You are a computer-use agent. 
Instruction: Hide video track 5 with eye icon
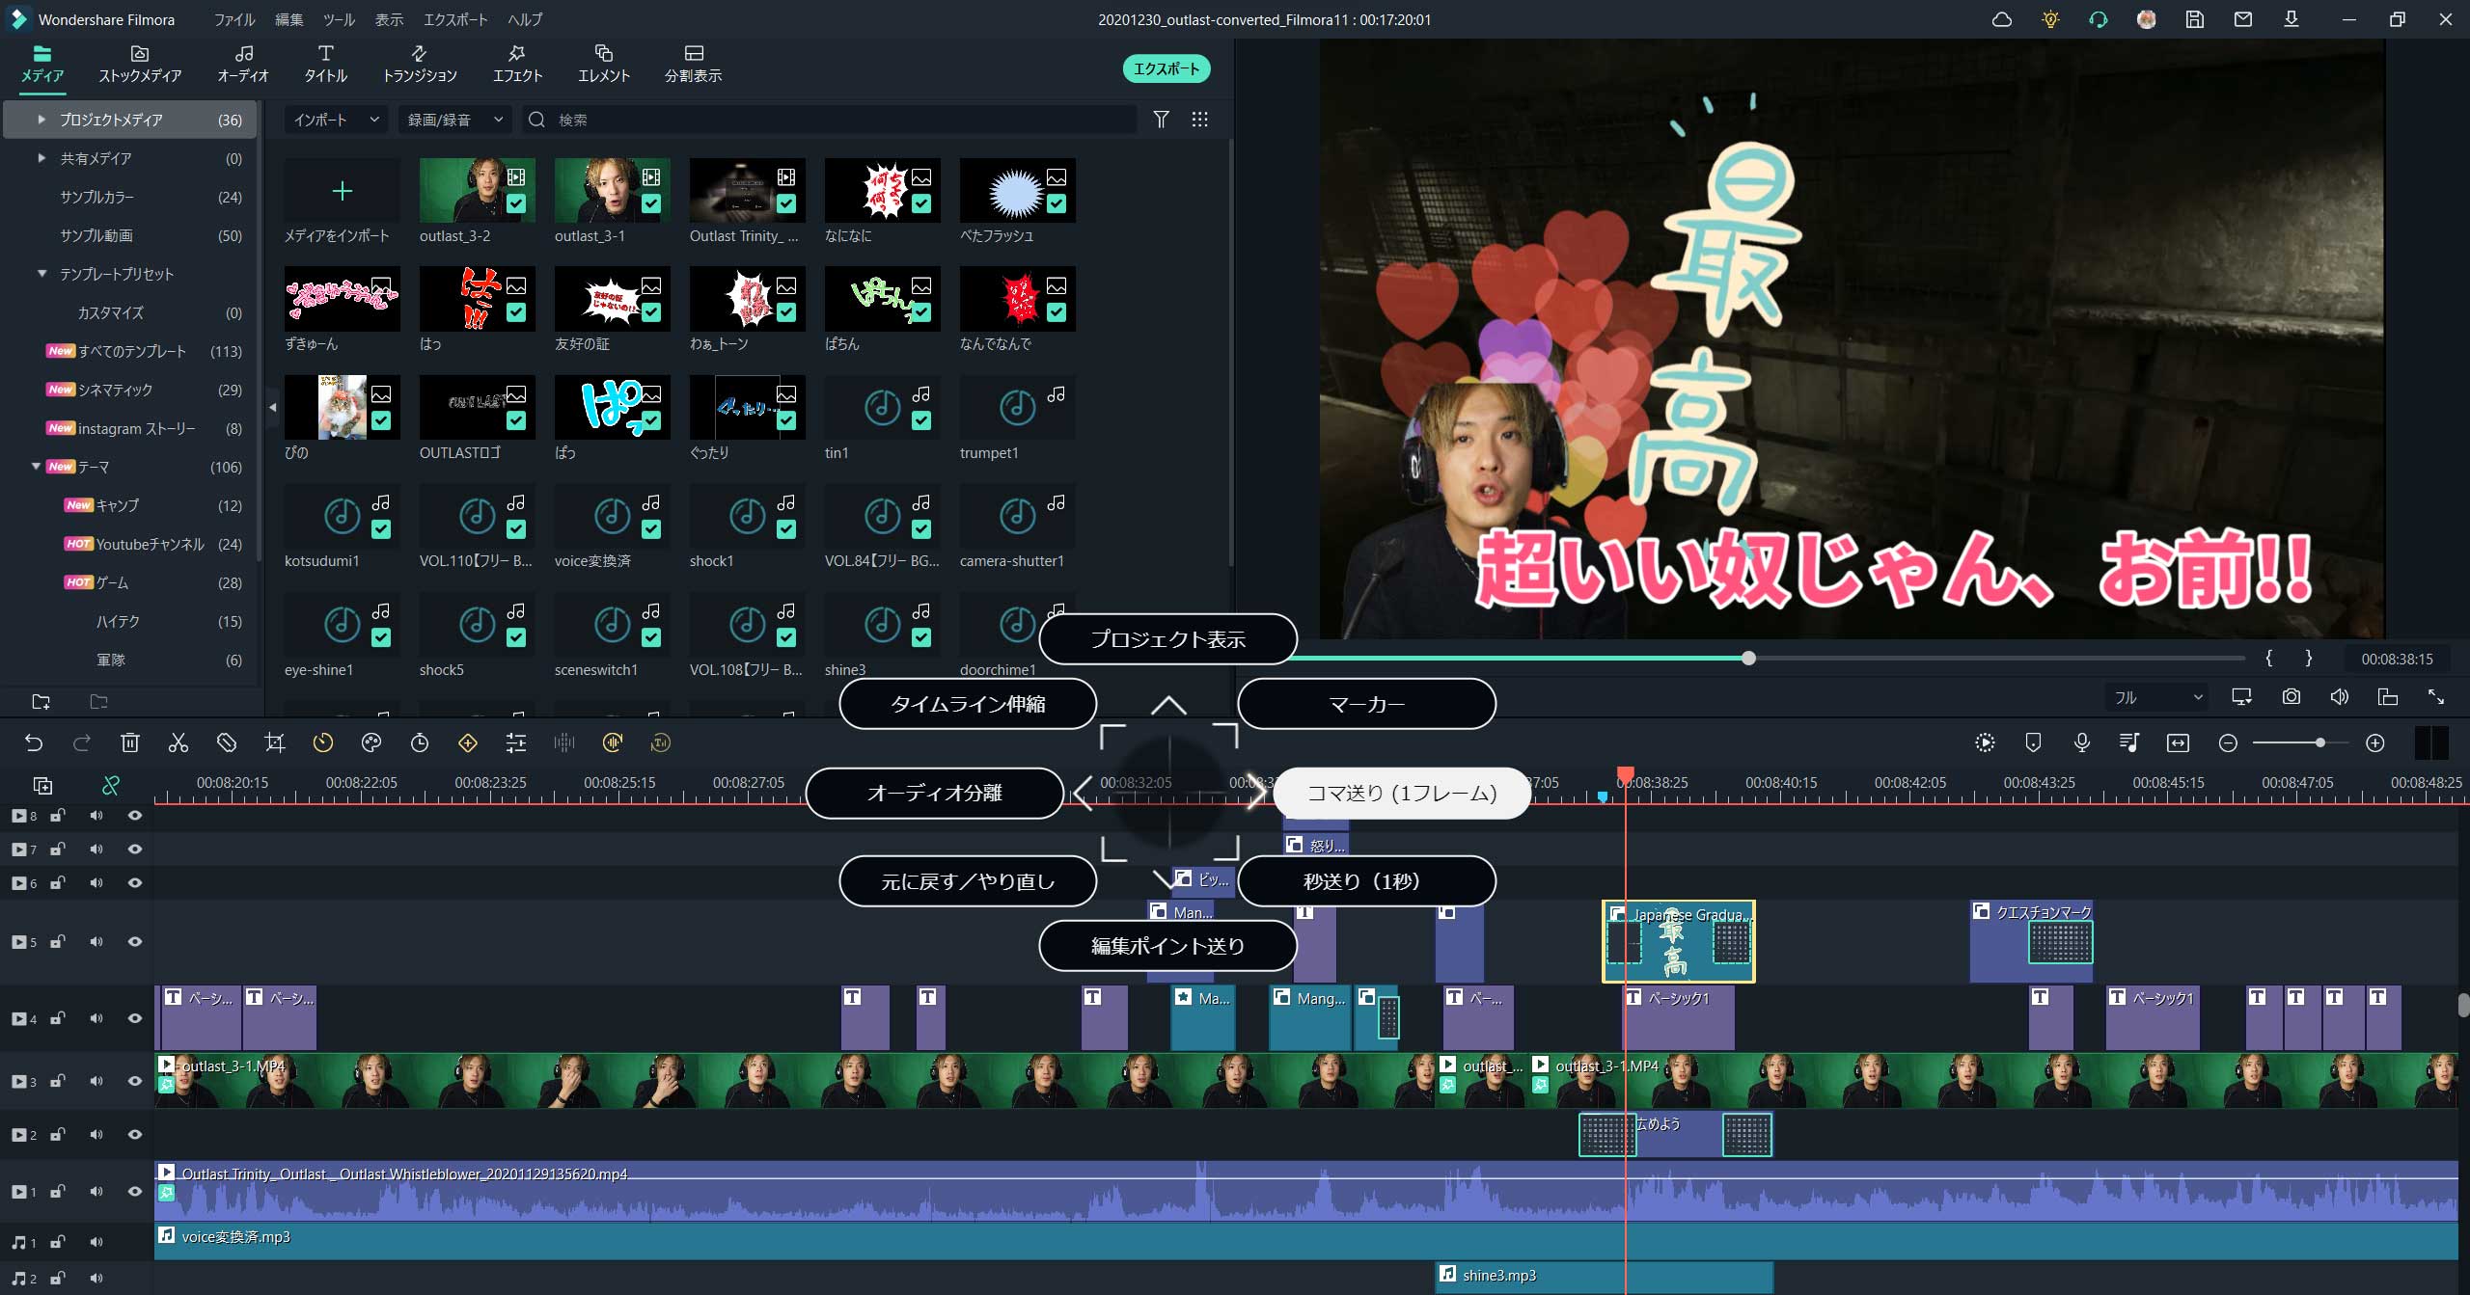[135, 942]
